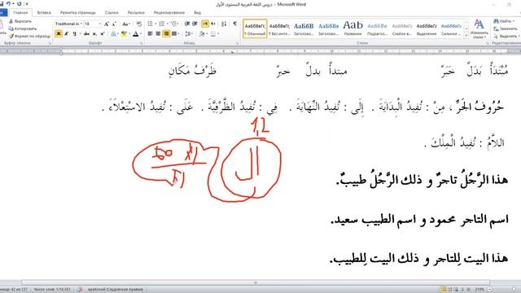Screen dimensions: 521x293
Task: Select the Название style
Action: click(352, 28)
